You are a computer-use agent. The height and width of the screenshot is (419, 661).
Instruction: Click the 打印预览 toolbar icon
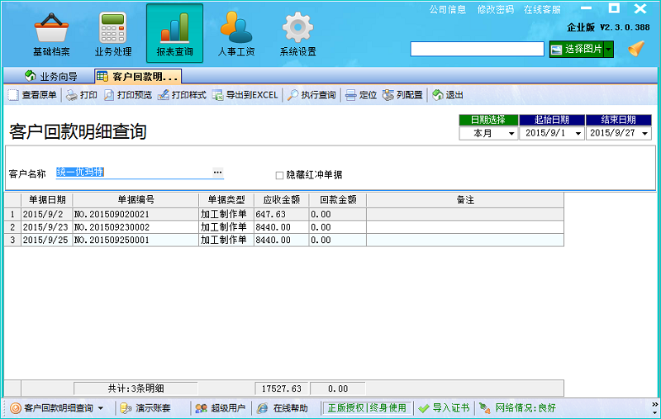(x=109, y=95)
